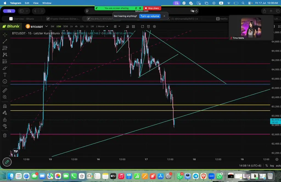Open the Edit menu
281x182 pixels.
click(27, 3)
